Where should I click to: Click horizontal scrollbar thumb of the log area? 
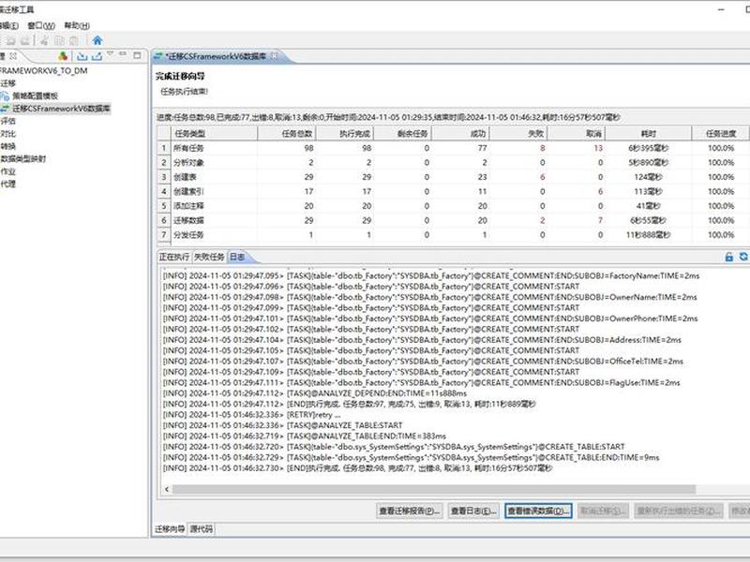(434, 489)
